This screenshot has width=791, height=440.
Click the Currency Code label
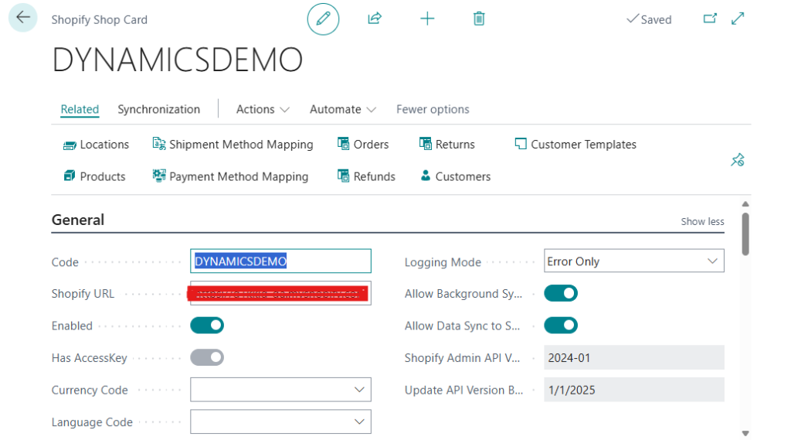coord(90,390)
